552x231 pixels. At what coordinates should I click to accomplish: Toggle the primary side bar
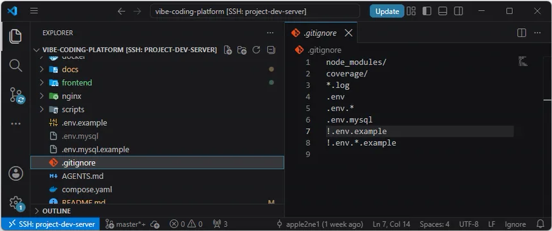tap(427, 12)
